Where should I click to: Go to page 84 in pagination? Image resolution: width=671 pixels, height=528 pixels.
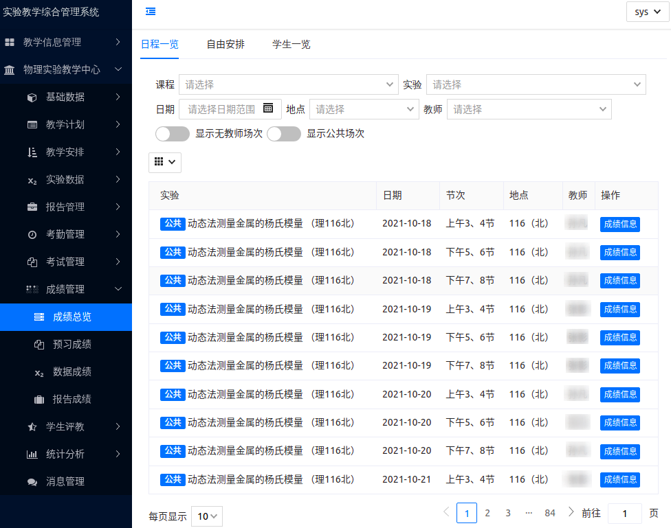click(549, 513)
